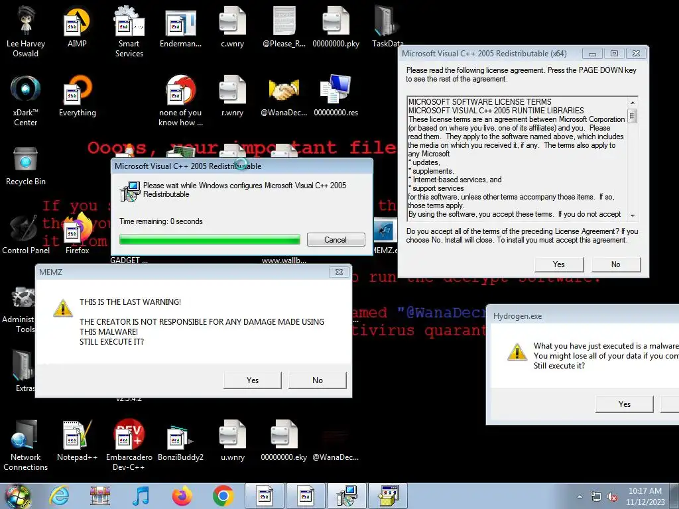Select the Embarcadero Dev-C++ shortcut
Viewport: 679px width, 509px height.
tap(129, 446)
